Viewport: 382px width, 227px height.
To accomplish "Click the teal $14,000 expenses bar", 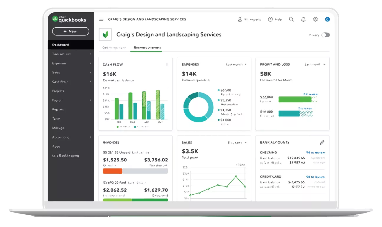I will tap(289, 113).
